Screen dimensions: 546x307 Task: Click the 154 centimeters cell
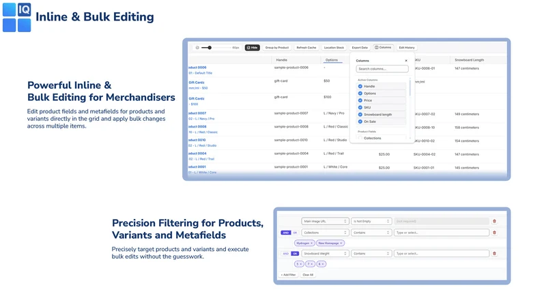467,141
